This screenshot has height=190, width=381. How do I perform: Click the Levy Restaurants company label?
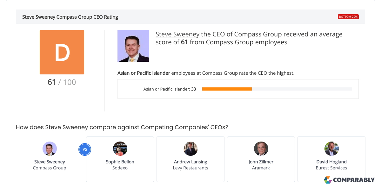point(190,168)
